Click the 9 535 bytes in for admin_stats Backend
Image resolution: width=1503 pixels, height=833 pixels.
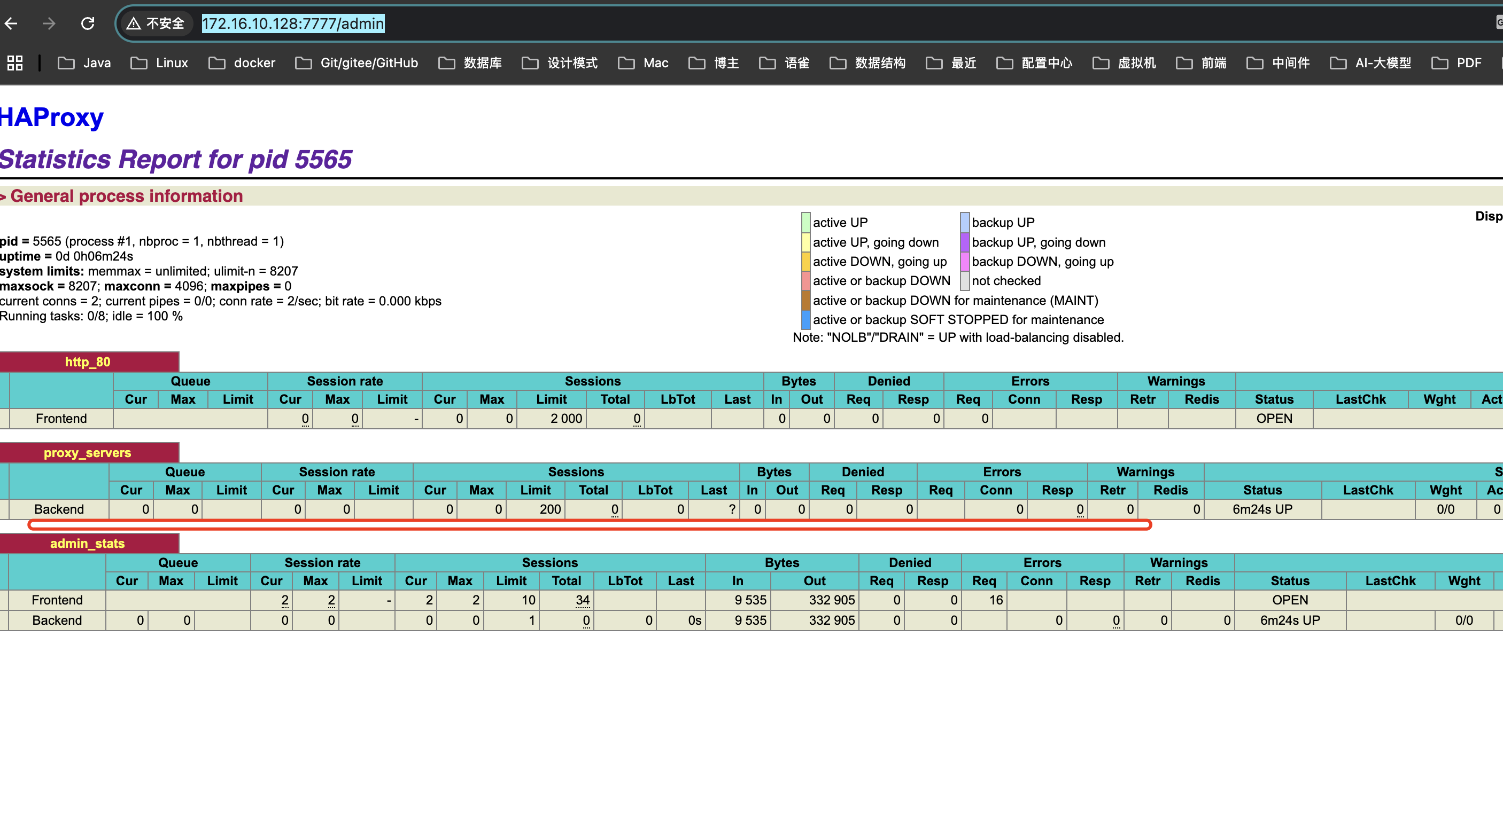[751, 620]
